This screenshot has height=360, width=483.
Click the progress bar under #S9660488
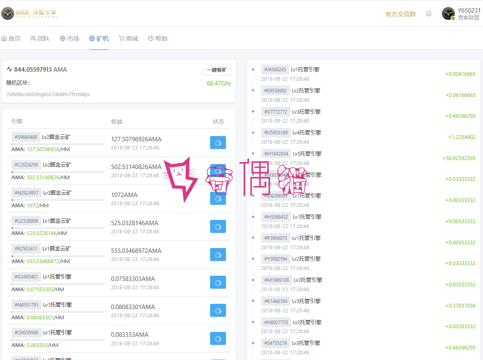click(58, 144)
